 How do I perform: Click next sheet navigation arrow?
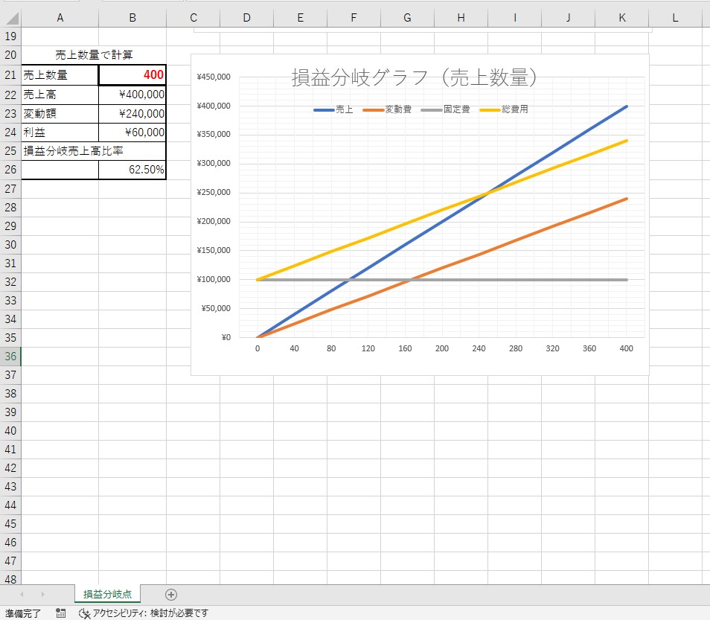[x=42, y=594]
